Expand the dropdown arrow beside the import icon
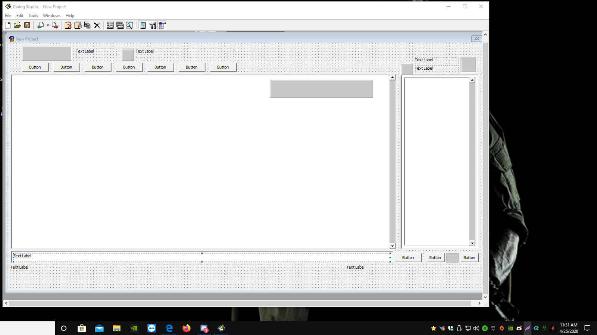Image resolution: width=597 pixels, height=335 pixels. coord(48,25)
